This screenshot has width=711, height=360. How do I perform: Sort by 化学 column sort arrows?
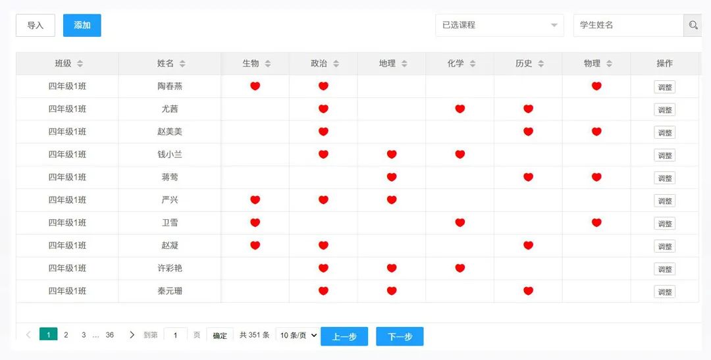(x=473, y=63)
